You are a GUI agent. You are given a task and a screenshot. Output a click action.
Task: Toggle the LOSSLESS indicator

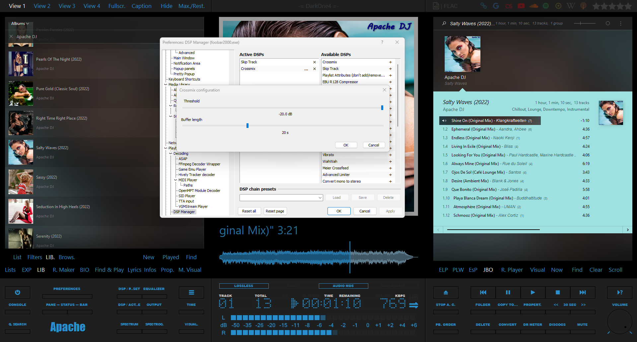[244, 286]
